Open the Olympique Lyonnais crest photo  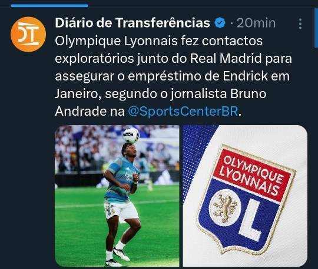pos(245,196)
